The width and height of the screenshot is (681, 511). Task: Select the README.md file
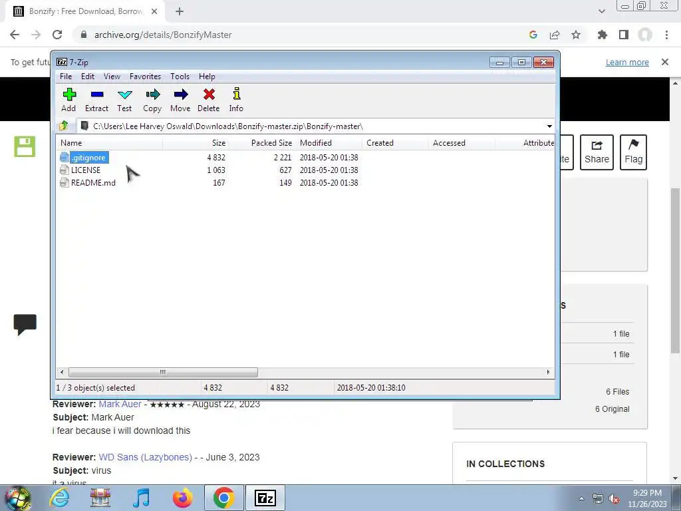pos(88,182)
